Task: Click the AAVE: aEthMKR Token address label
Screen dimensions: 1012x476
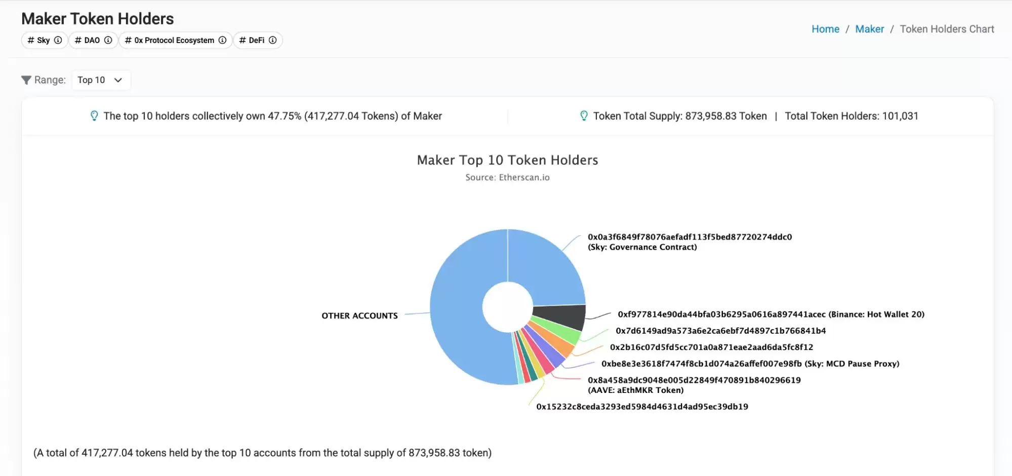Action: (694, 385)
